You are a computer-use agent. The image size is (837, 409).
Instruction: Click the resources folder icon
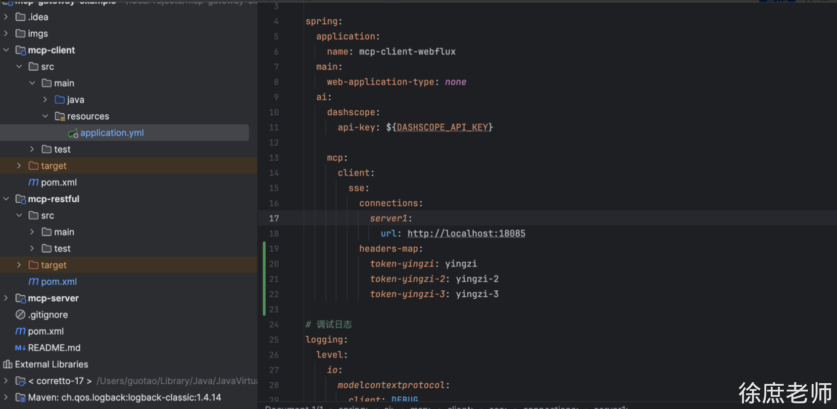point(60,116)
